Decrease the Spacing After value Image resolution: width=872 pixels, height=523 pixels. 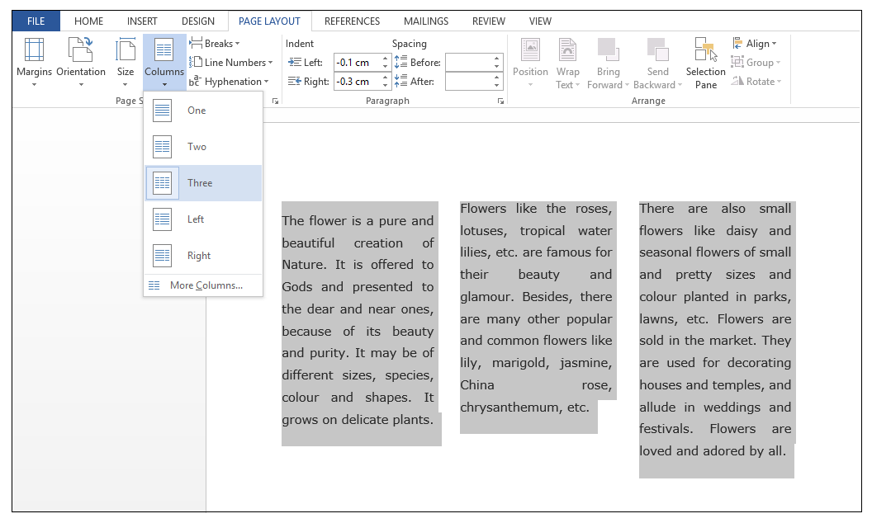496,86
